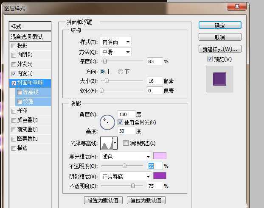The image size is (264, 208).
Task: Open the 样式(T) 内斜面 dropdown
Action: [x=115, y=42]
